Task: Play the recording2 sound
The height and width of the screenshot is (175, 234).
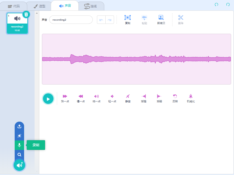Action: (48, 99)
